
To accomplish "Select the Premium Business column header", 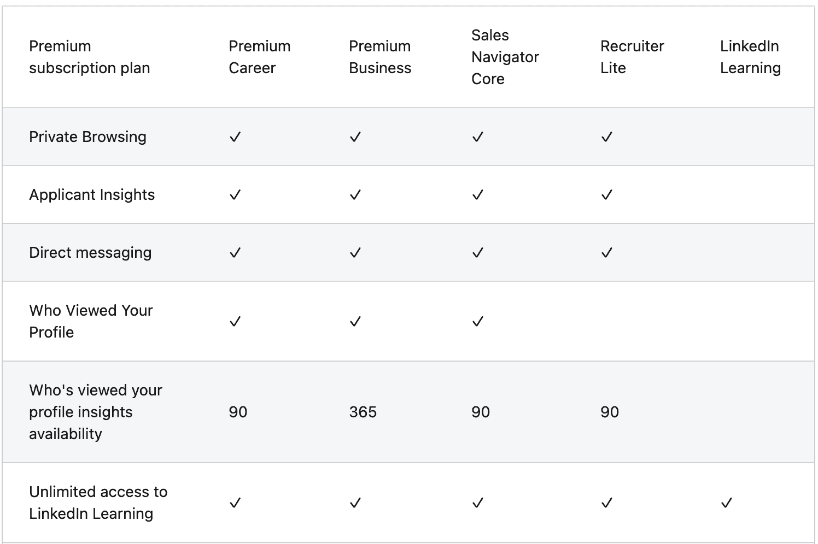I will (x=380, y=57).
